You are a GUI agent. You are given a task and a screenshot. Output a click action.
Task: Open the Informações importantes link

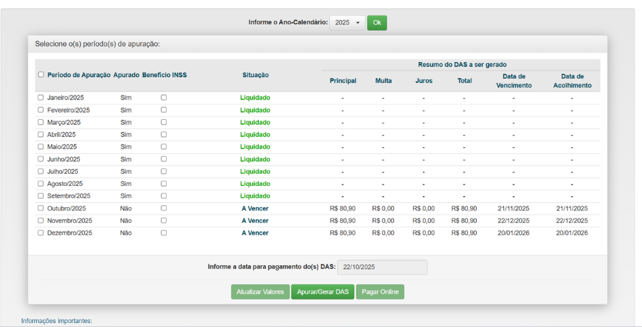(x=56, y=321)
